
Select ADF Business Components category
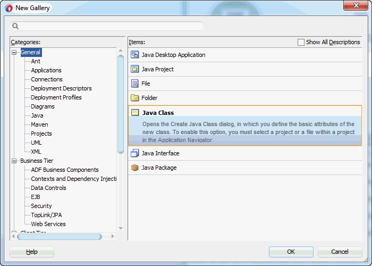65,170
